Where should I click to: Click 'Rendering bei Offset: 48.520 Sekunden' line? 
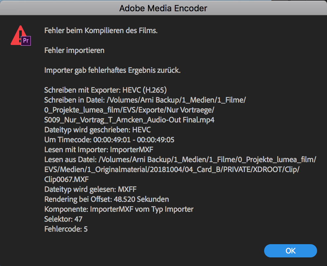click(107, 199)
